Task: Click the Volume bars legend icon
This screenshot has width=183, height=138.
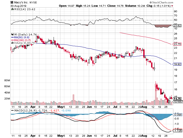Action: point(12,43)
